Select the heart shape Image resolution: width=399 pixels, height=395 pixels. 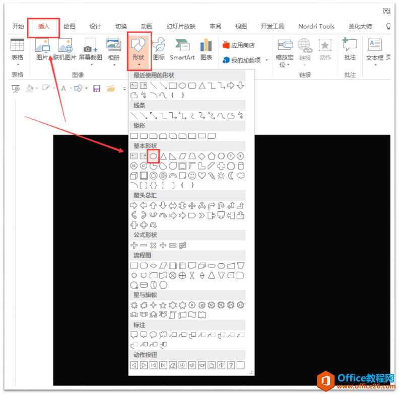coord(202,176)
